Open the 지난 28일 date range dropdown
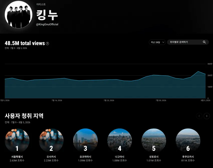 [157, 42]
